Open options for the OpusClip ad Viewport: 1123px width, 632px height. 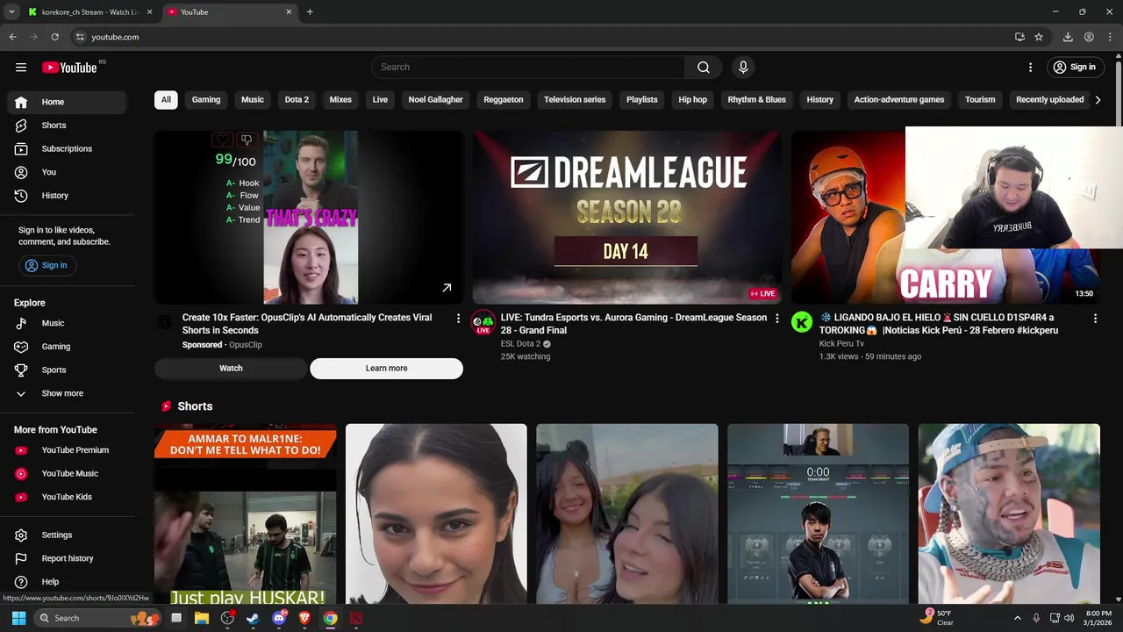458,319
